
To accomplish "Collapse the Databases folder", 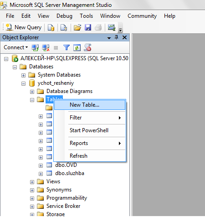I will (15, 67).
